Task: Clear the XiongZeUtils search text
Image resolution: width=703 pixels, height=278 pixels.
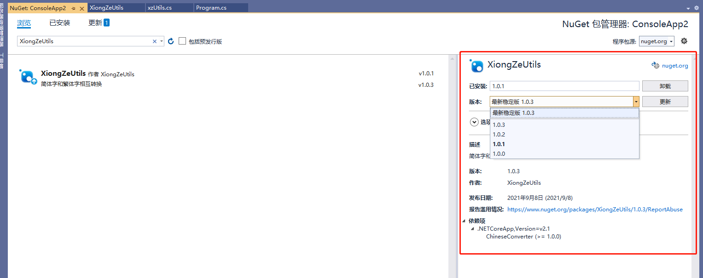Action: 155,41
